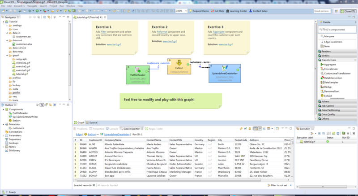Click the Debug toolbar icon
Viewport: 358px width, 196px height.
[30, 11]
